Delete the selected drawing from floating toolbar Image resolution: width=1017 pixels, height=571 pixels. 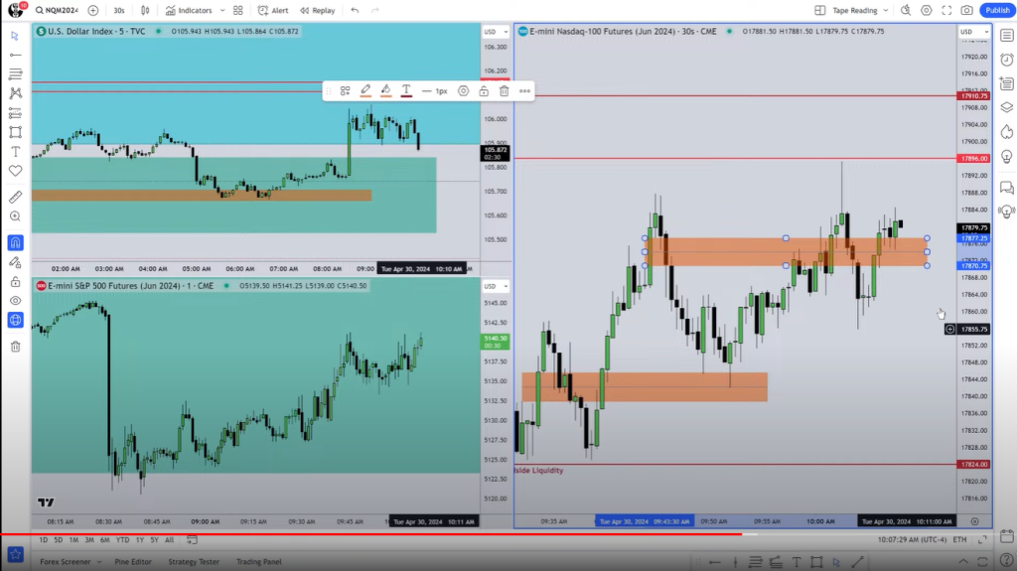click(504, 90)
